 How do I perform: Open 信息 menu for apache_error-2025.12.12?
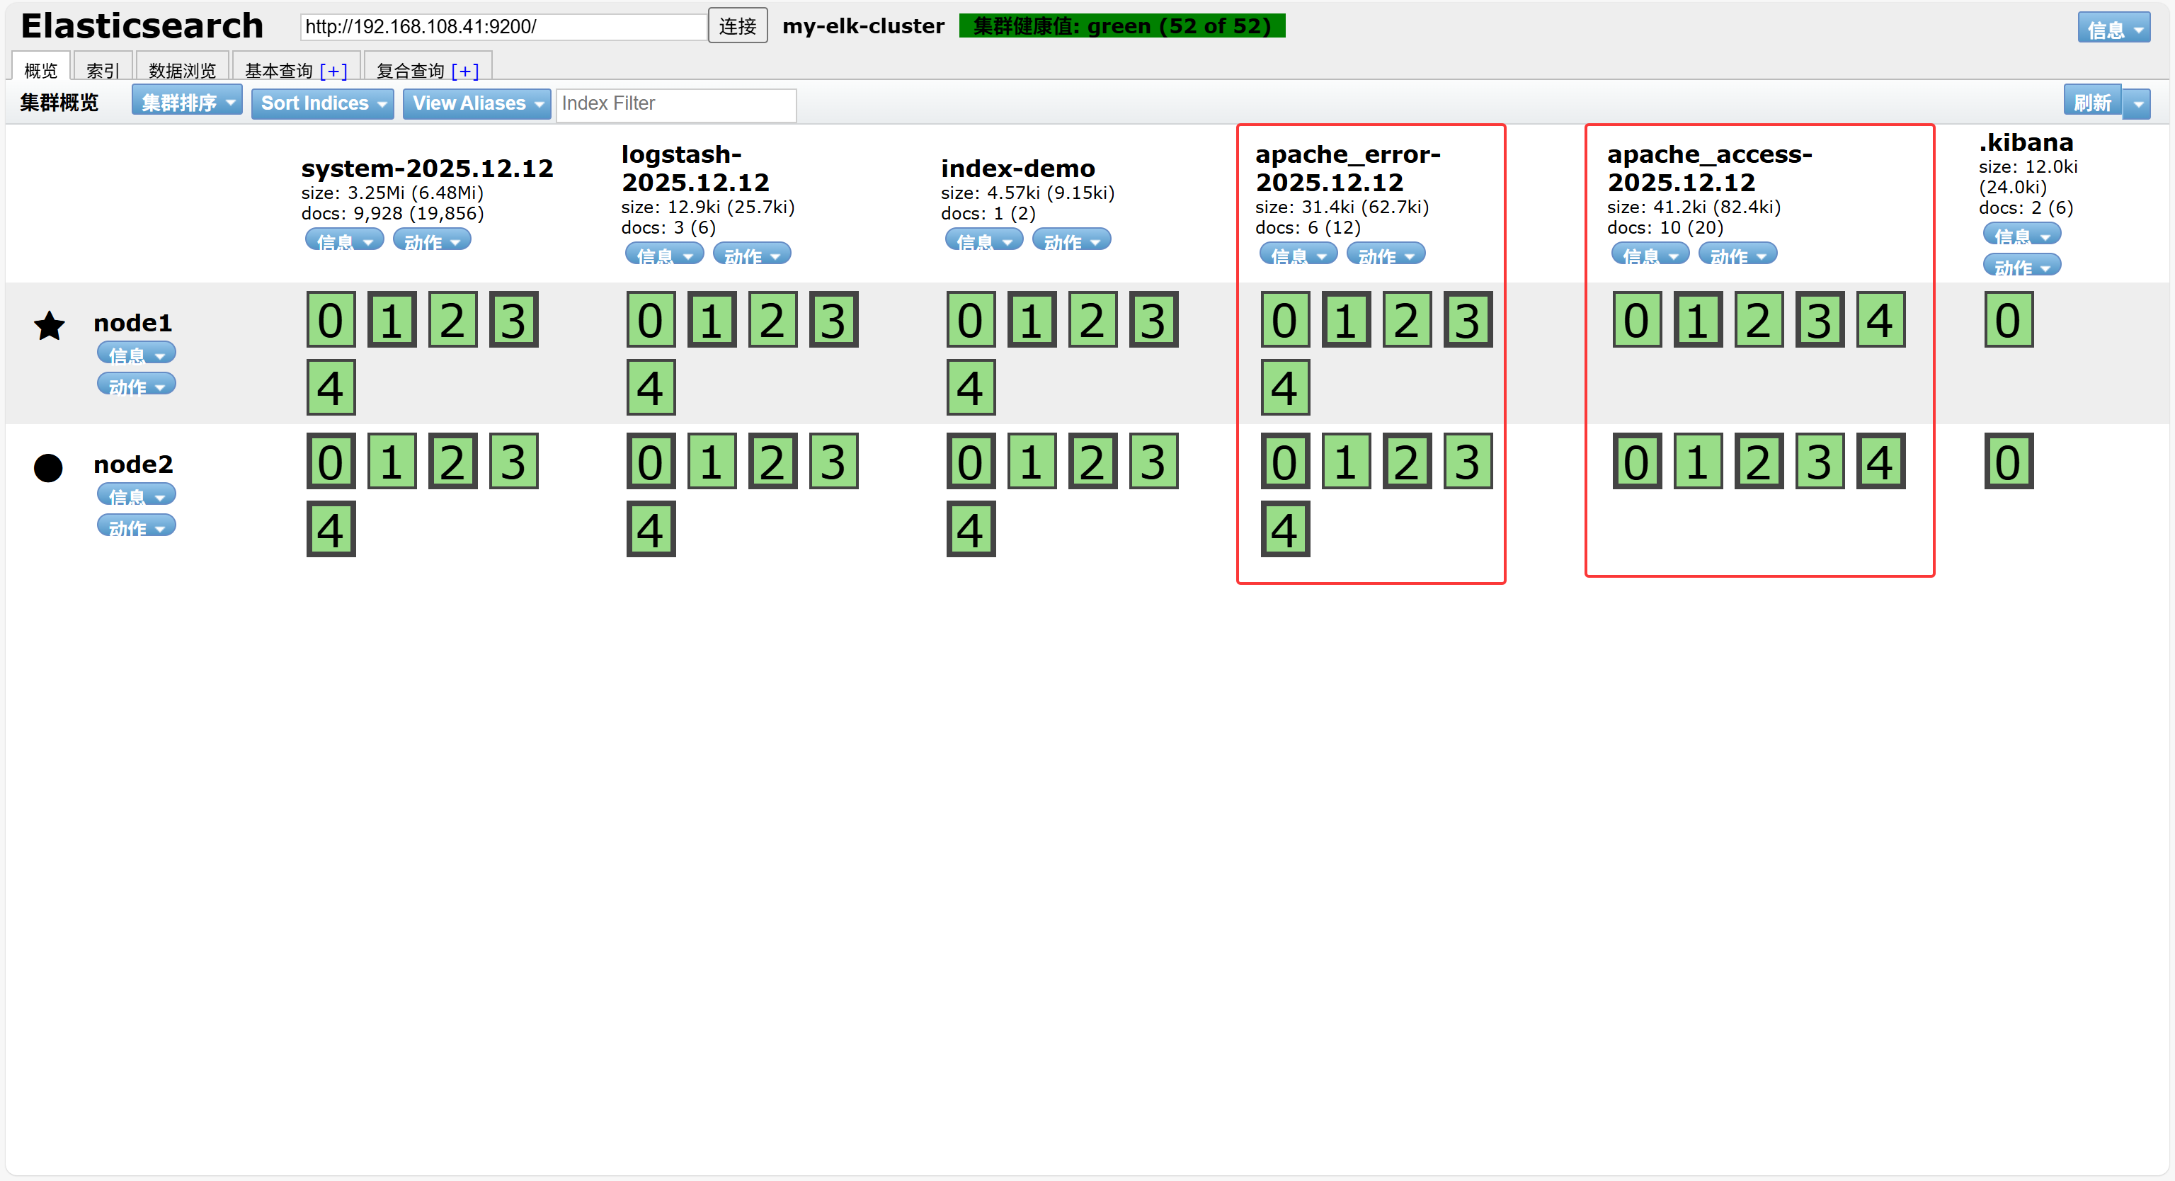pyautogui.click(x=1298, y=254)
